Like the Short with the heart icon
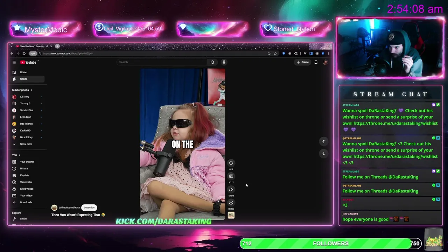The height and width of the screenshot is (252, 448). tap(231, 163)
